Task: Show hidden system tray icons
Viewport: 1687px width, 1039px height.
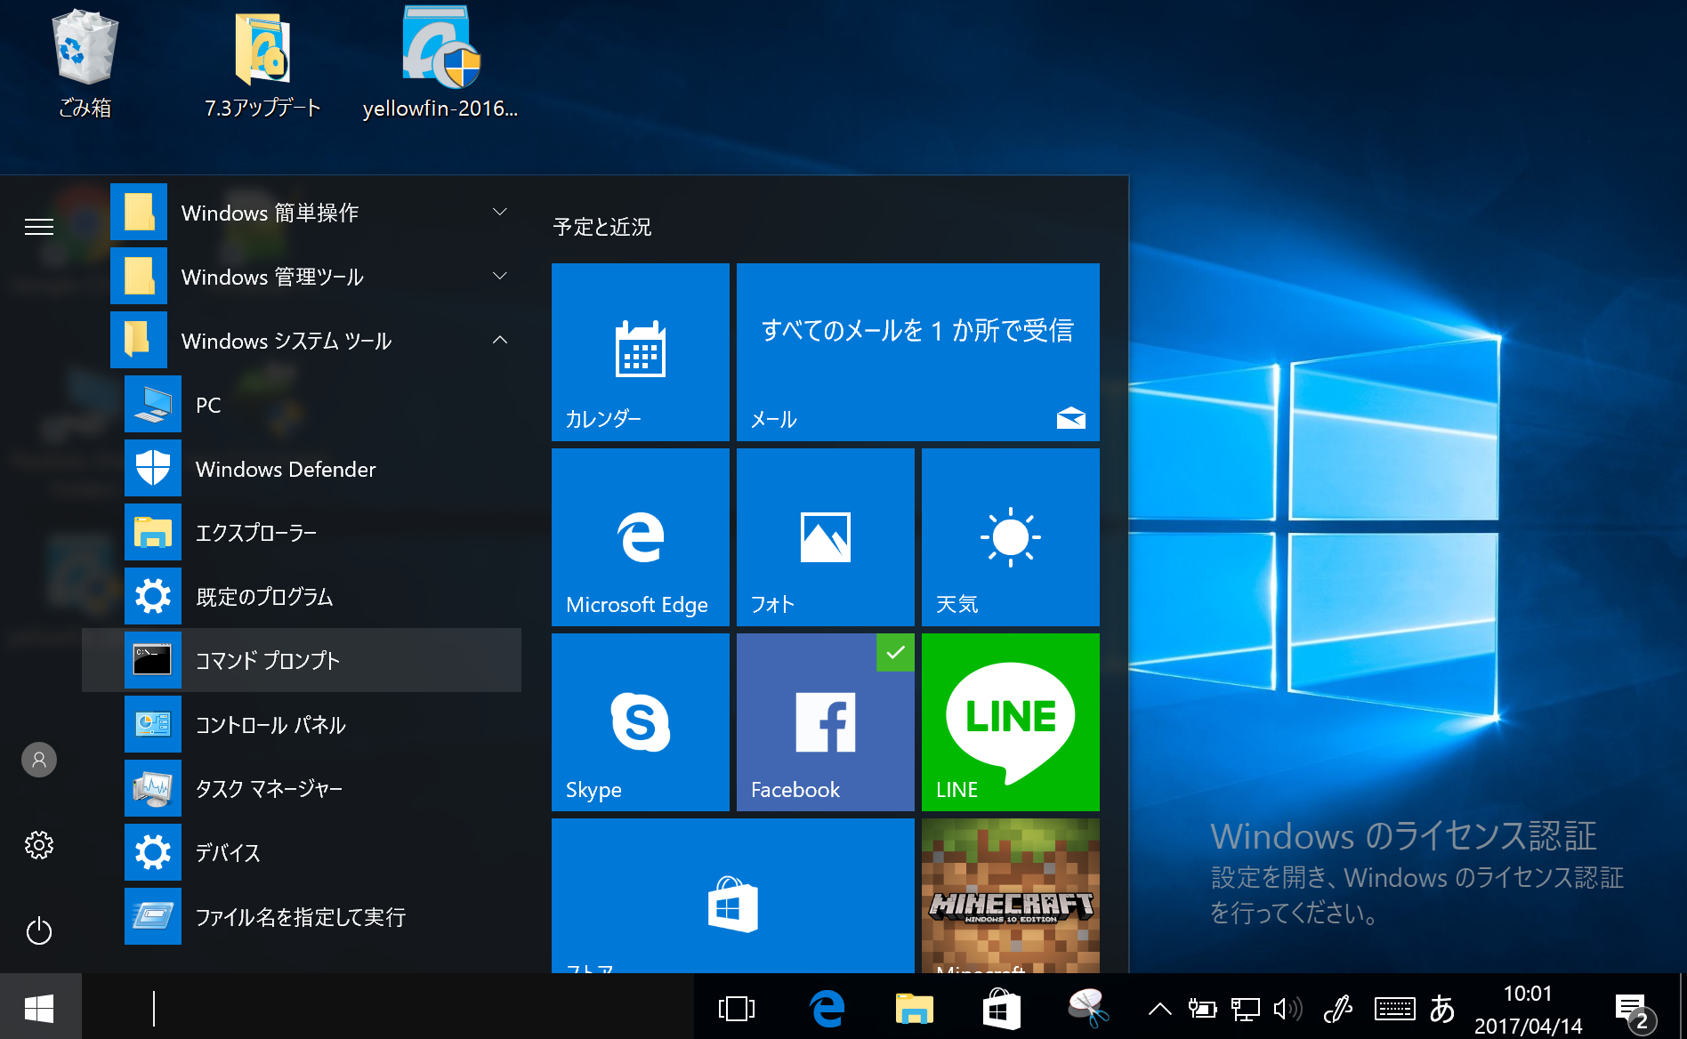Action: pos(1159,1009)
